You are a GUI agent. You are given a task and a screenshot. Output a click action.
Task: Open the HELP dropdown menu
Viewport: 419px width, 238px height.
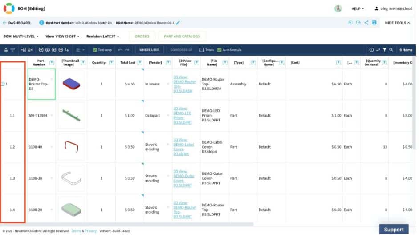(358, 9)
